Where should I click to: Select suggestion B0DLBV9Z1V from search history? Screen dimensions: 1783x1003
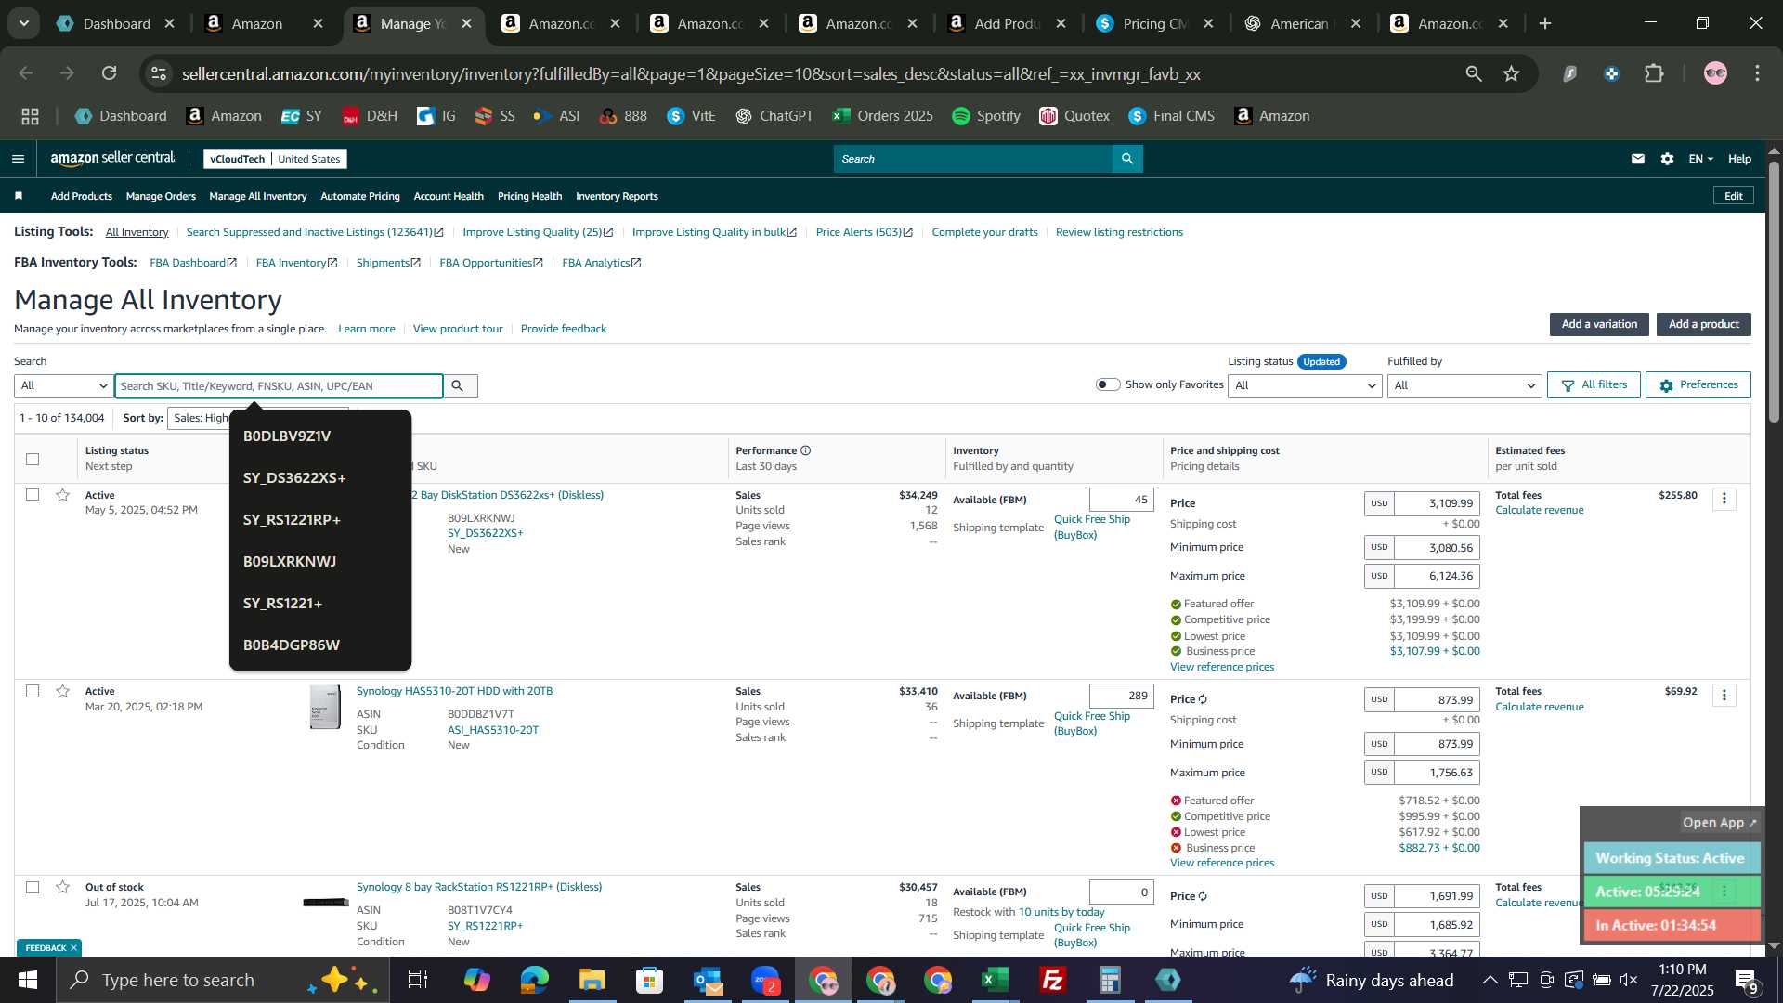(x=319, y=436)
